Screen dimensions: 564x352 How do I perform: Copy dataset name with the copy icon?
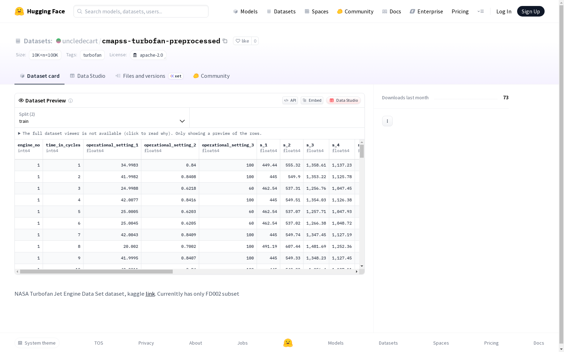tap(225, 41)
